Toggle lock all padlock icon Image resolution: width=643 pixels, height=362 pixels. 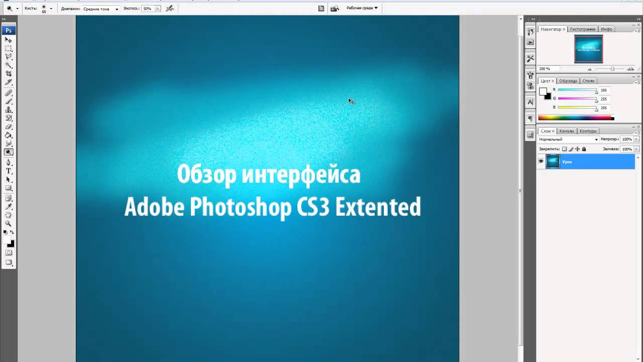[584, 149]
